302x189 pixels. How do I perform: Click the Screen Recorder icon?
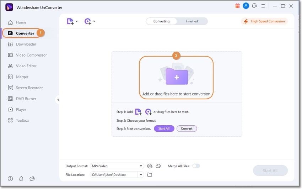(10, 88)
